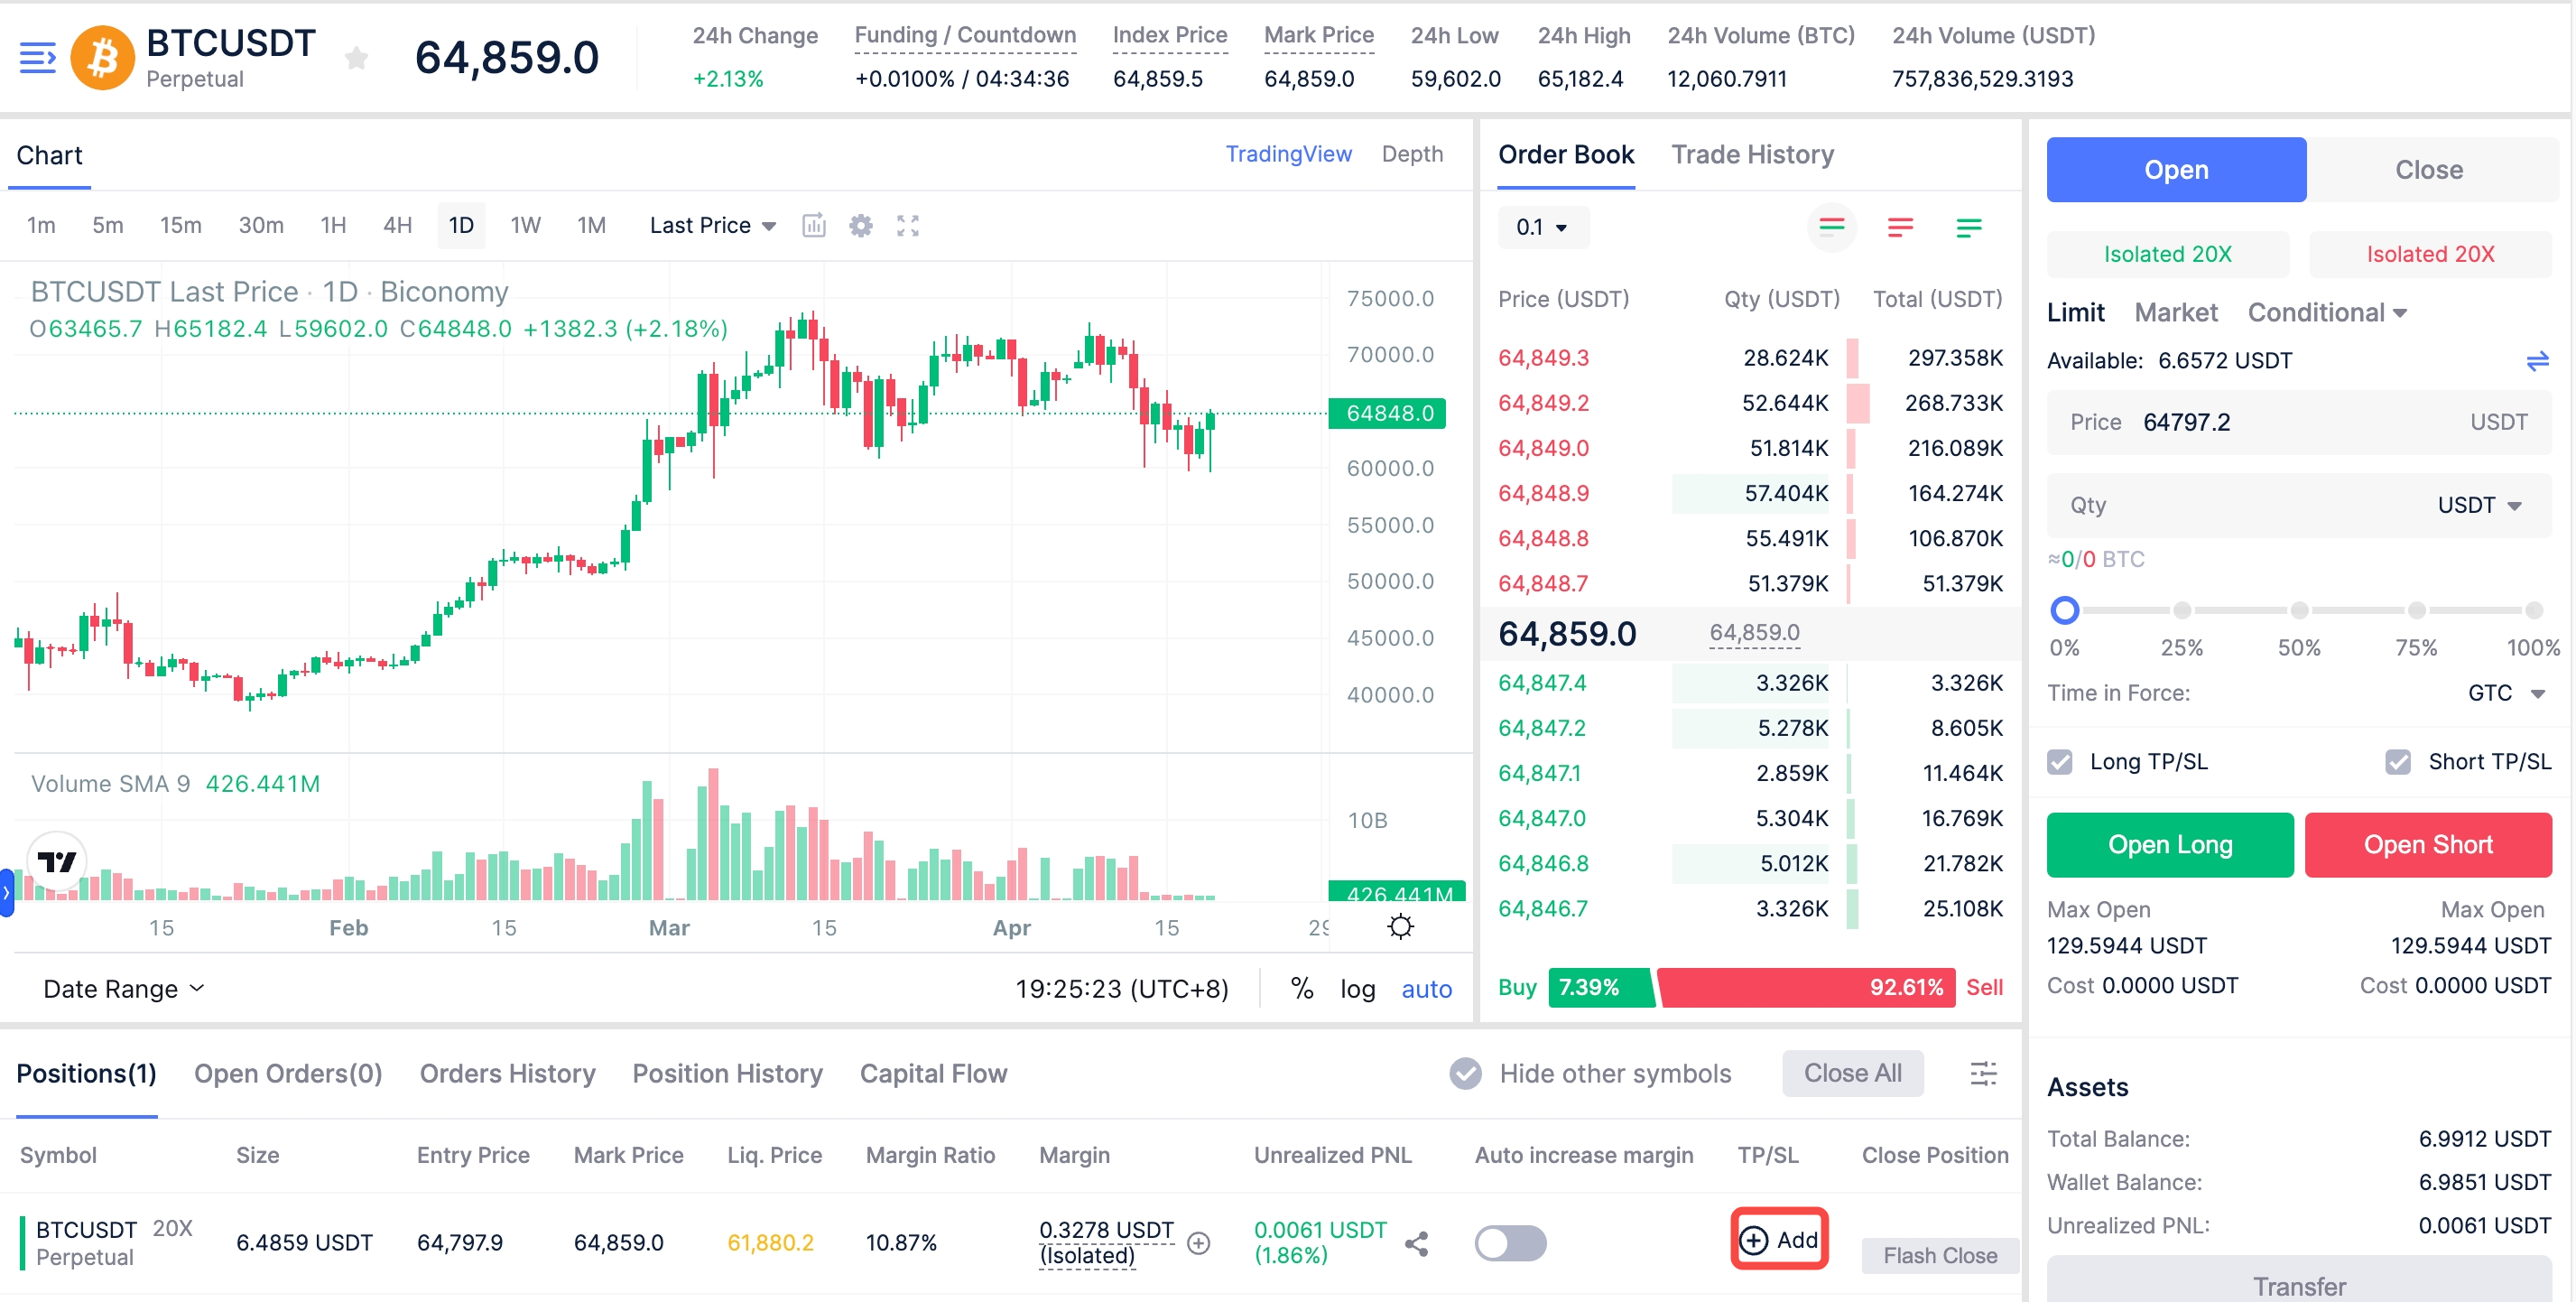Set quantity slider to 50% mark
Screen dimensions: 2576x1302
pyautogui.click(x=2299, y=610)
